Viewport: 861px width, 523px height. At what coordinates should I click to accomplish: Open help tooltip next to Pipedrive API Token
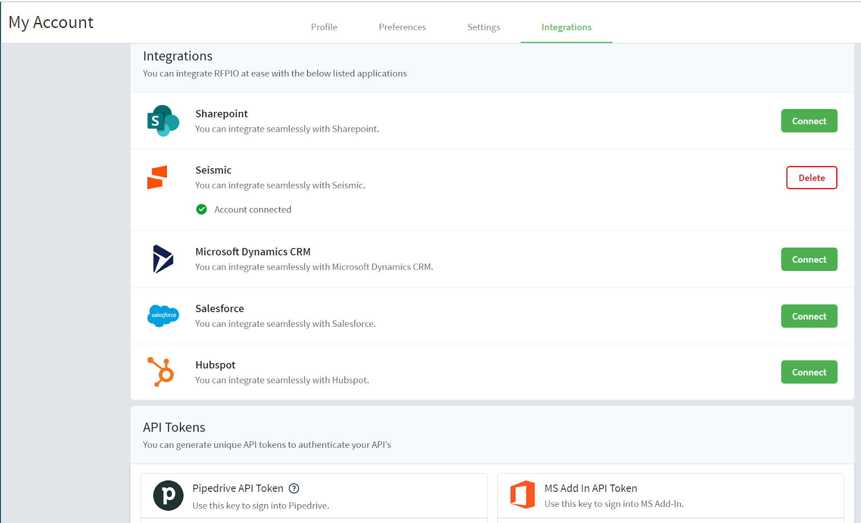(x=294, y=488)
